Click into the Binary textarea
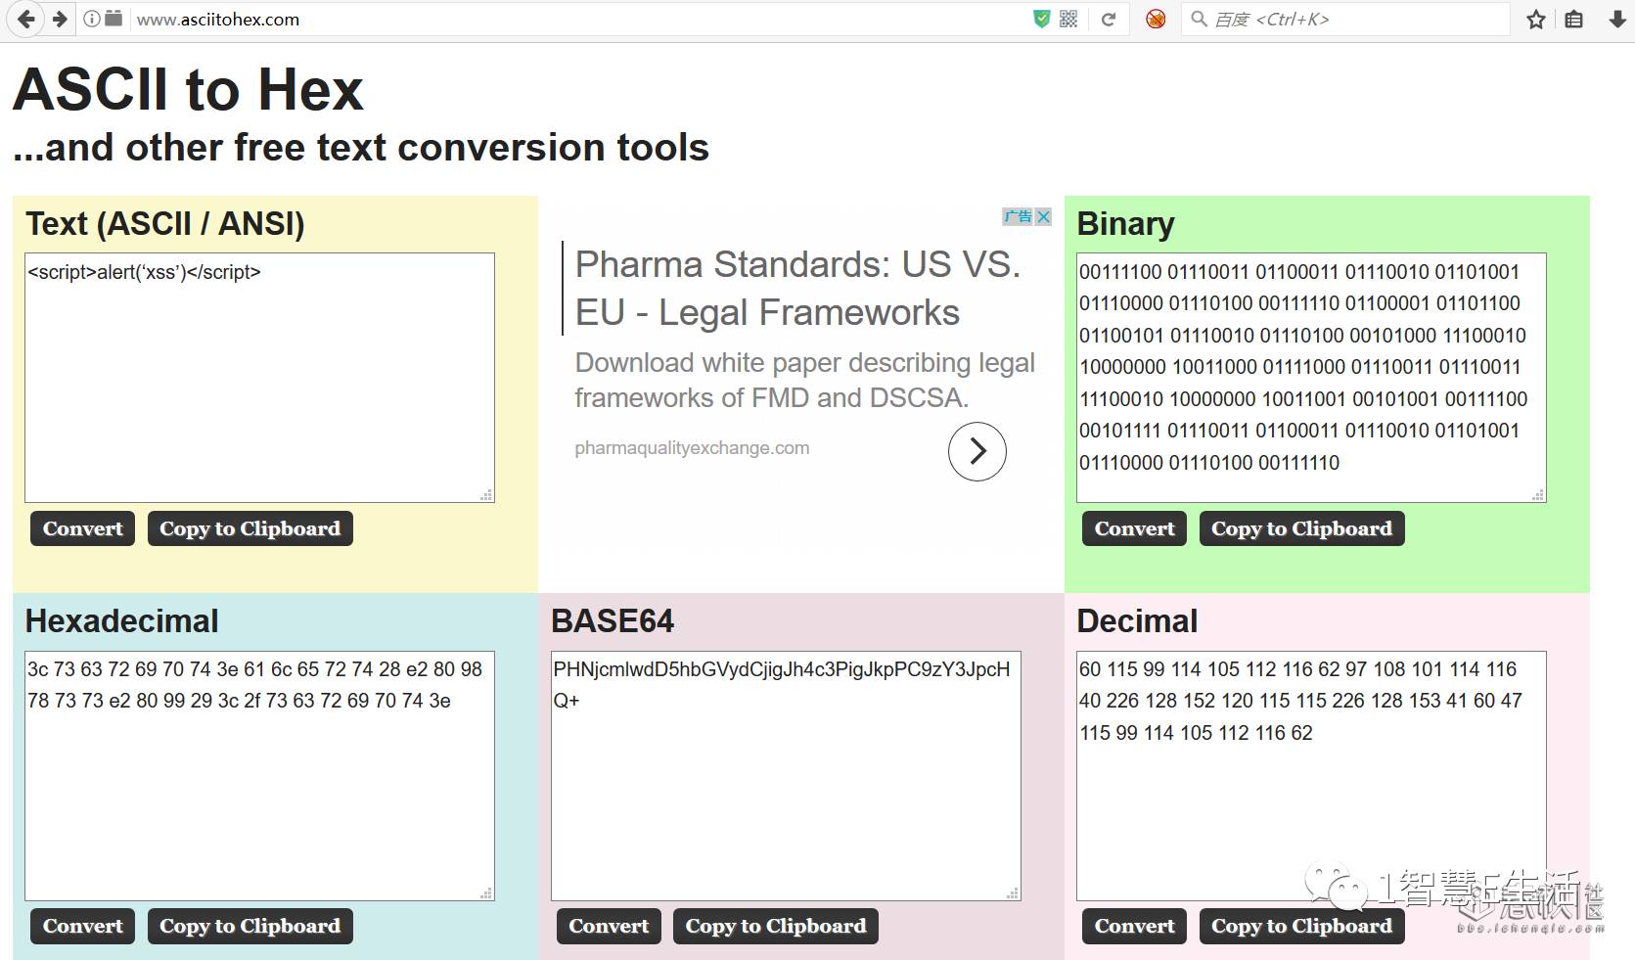Image resolution: width=1635 pixels, height=960 pixels. tap(1311, 378)
